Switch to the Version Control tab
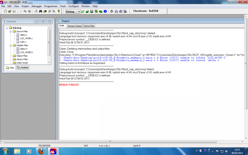Screen dimensions: 248x155 click(x=74, y=26)
